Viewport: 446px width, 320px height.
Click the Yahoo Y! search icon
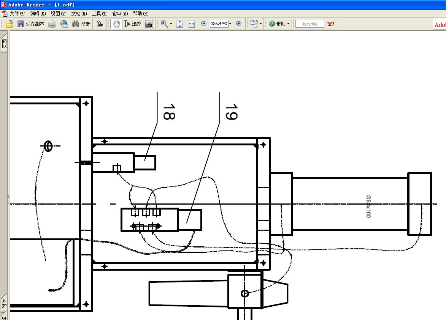click(x=330, y=24)
